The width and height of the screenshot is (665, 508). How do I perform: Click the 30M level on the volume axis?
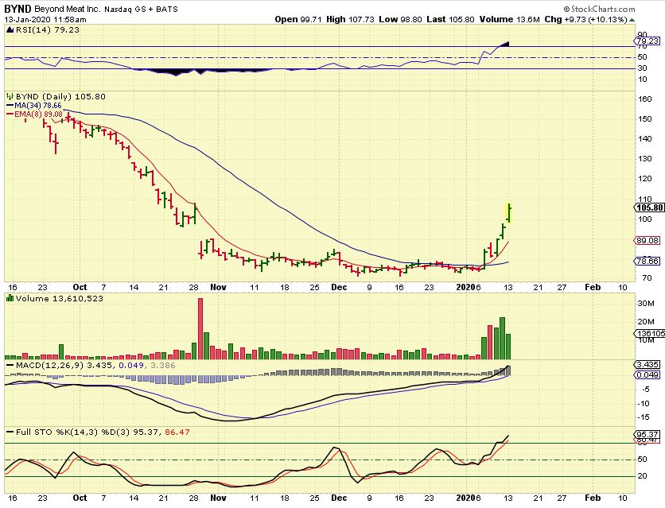click(x=646, y=304)
